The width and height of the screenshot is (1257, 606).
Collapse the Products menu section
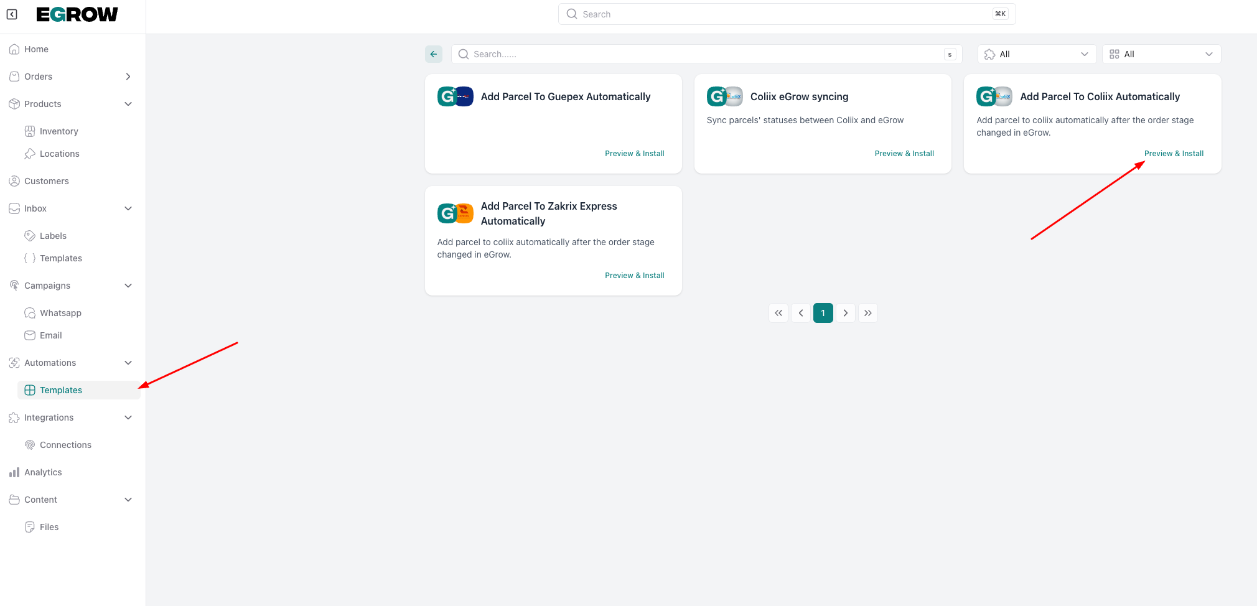pyautogui.click(x=128, y=104)
